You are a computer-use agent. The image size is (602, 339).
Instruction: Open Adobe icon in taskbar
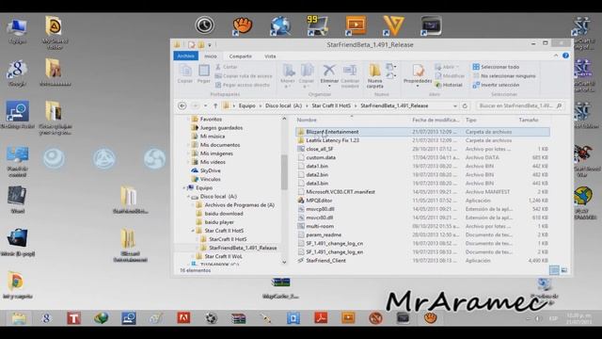tap(183, 318)
